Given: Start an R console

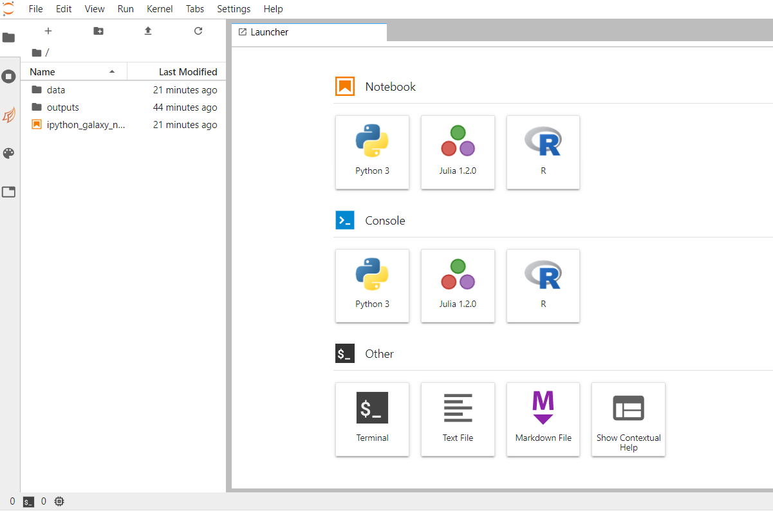Looking at the screenshot, I should pyautogui.click(x=543, y=286).
